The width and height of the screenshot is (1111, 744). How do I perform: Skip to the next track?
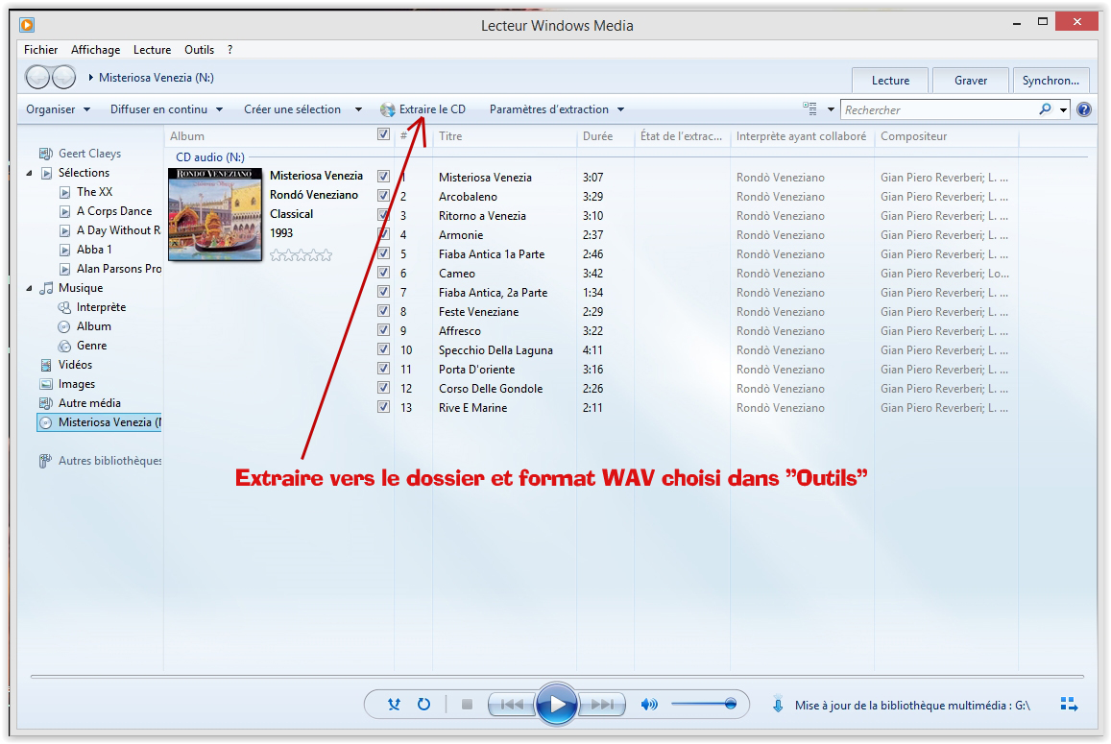point(602,704)
